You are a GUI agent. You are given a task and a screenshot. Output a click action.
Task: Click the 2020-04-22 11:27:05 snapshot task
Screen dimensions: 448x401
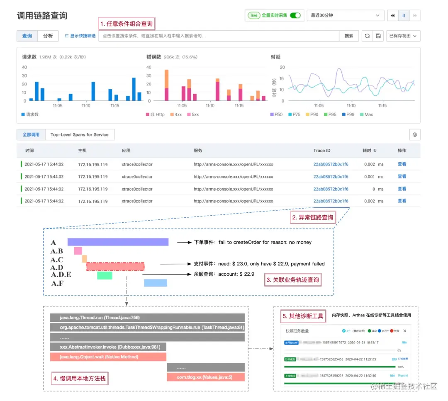tap(346, 359)
